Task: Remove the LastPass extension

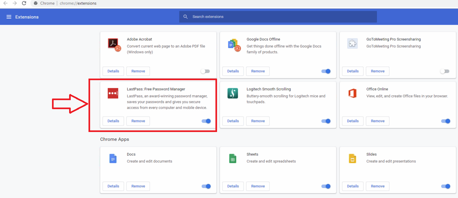Action: coord(138,121)
